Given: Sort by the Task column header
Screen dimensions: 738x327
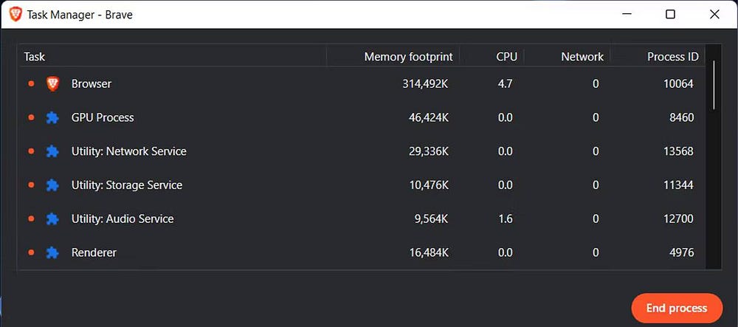Looking at the screenshot, I should (35, 57).
